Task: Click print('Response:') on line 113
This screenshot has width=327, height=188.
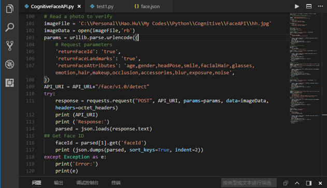Action: (82, 122)
